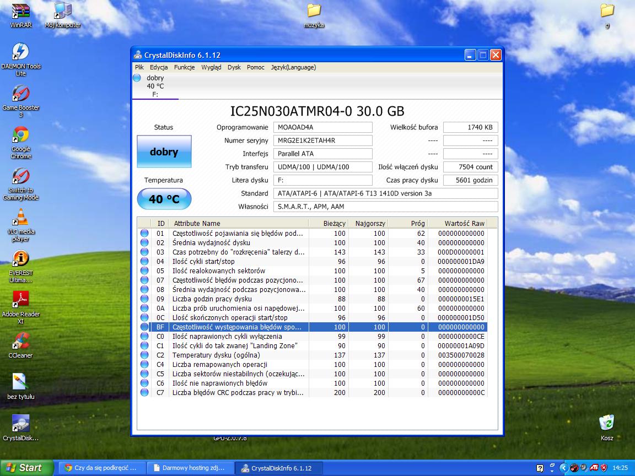Launch the CCleaner desktop shortcut
Screen dimensions: 635x476
click(x=20, y=345)
